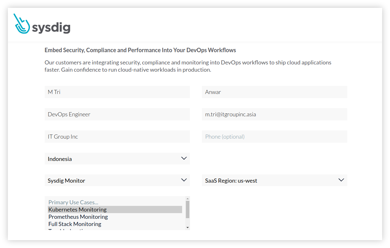Click the Primary Use Cases placeholder entry
This screenshot has width=390, height=248.
point(73,202)
